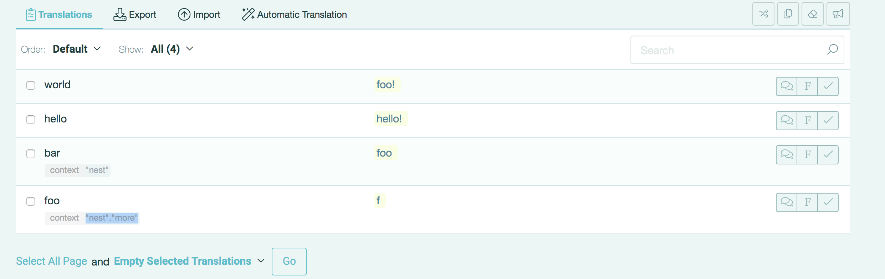The width and height of the screenshot is (885, 279).
Task: Switch to the Export tab
Action: point(135,15)
